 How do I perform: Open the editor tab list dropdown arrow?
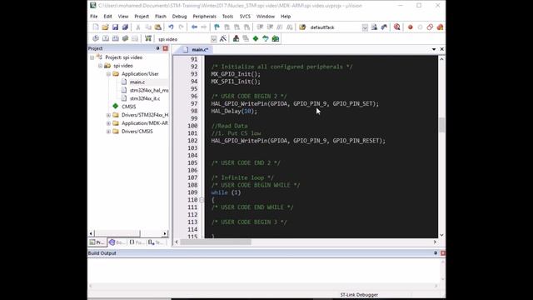[434, 49]
